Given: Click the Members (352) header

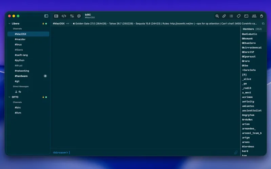Looking at the screenshot, I should pos(252,29).
